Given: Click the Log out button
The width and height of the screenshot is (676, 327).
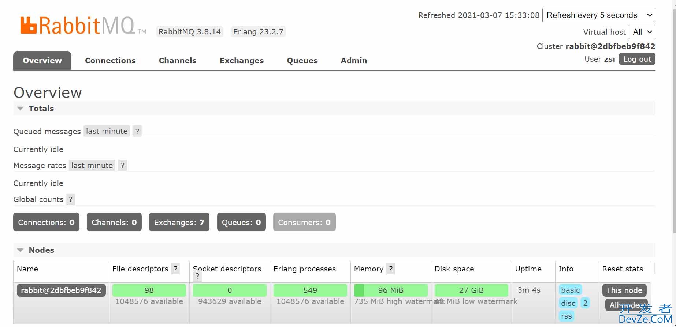Looking at the screenshot, I should pyautogui.click(x=637, y=59).
